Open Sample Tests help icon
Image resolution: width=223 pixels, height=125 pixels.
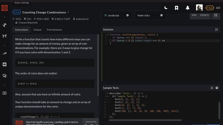[x=217, y=88]
